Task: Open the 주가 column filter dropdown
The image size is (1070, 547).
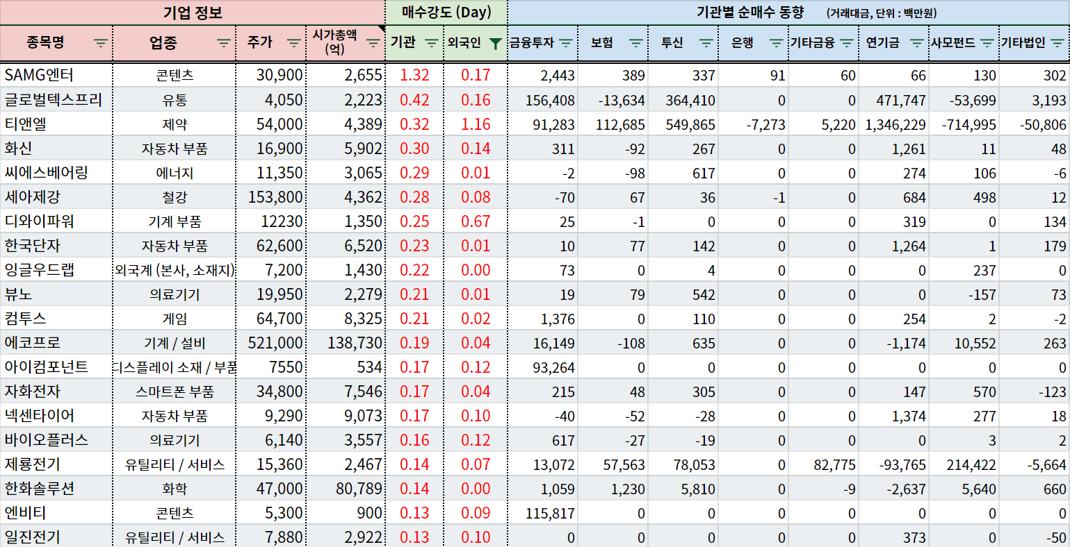Action: pos(294,43)
